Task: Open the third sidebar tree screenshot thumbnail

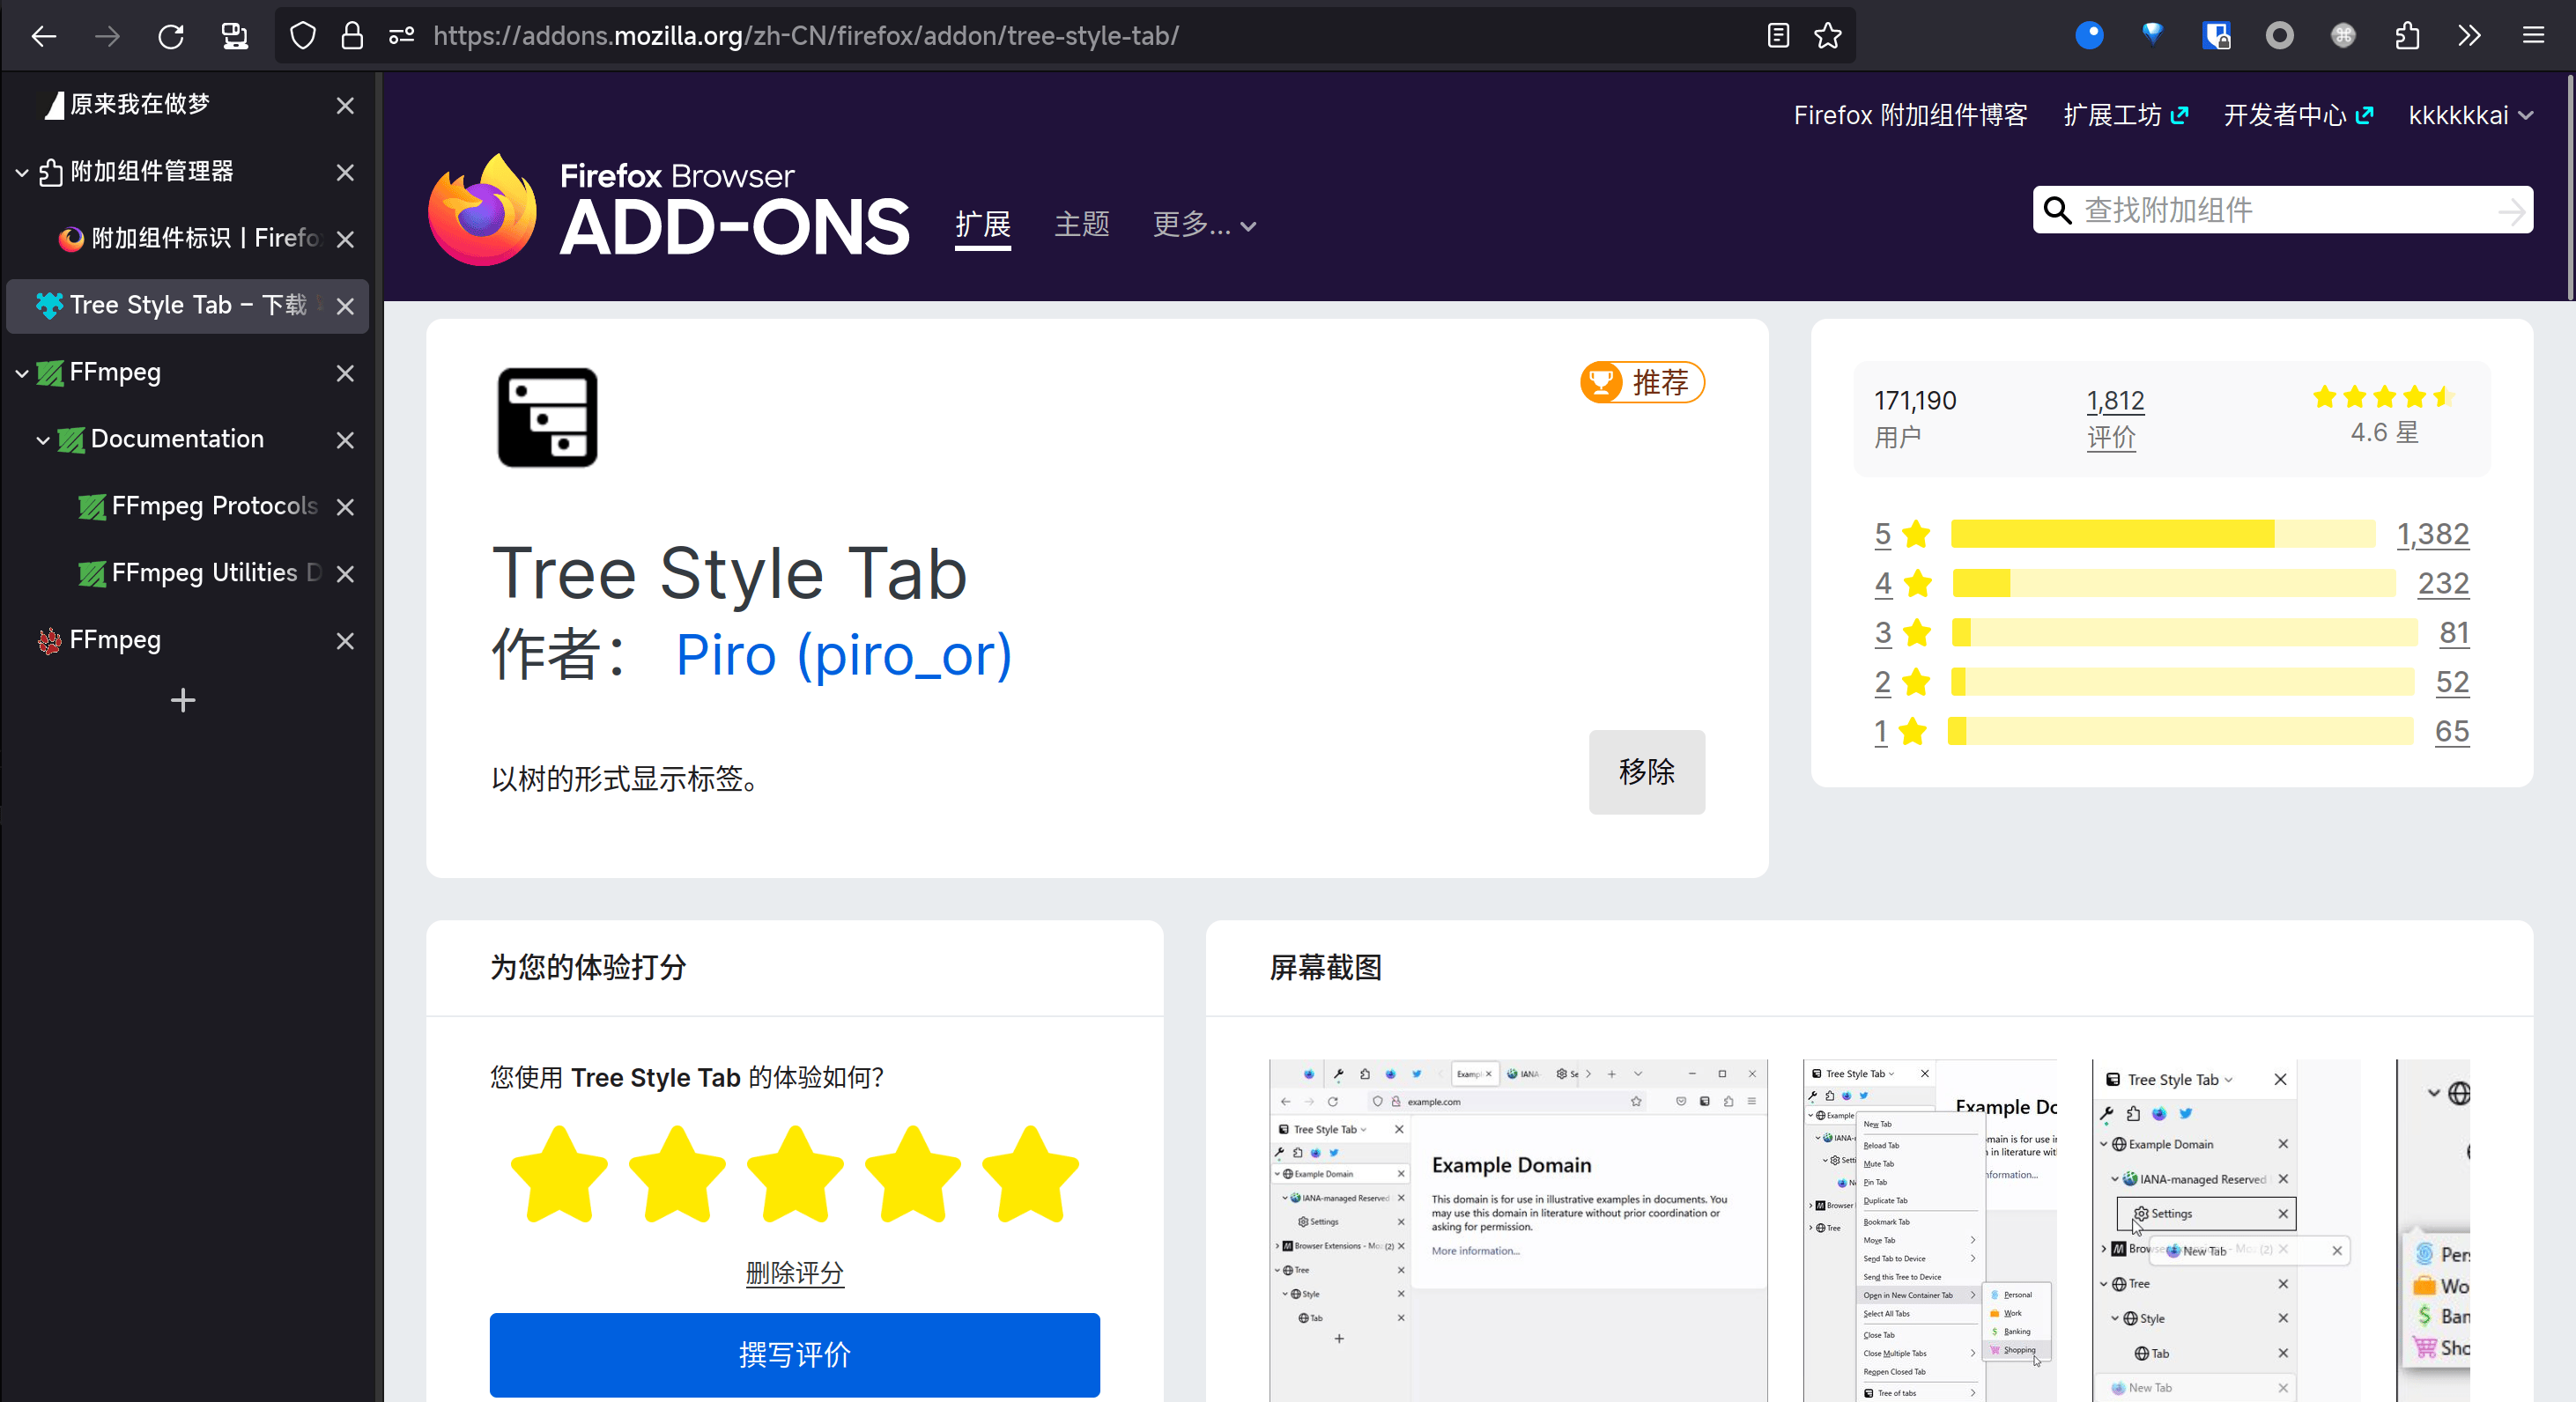Action: coord(2226,1230)
